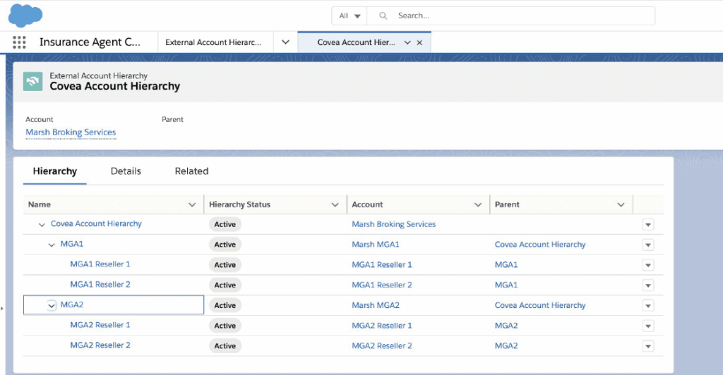Click the Salesforce cloud logo
The image size is (723, 375).
(25, 16)
